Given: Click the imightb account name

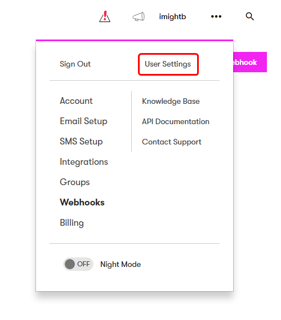Looking at the screenshot, I should (172, 16).
